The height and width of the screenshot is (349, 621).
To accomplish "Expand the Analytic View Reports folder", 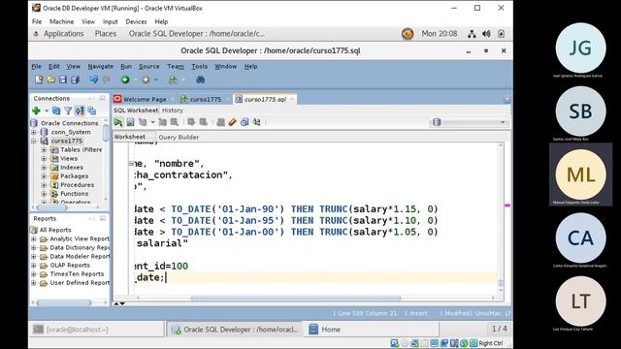I will (34, 238).
